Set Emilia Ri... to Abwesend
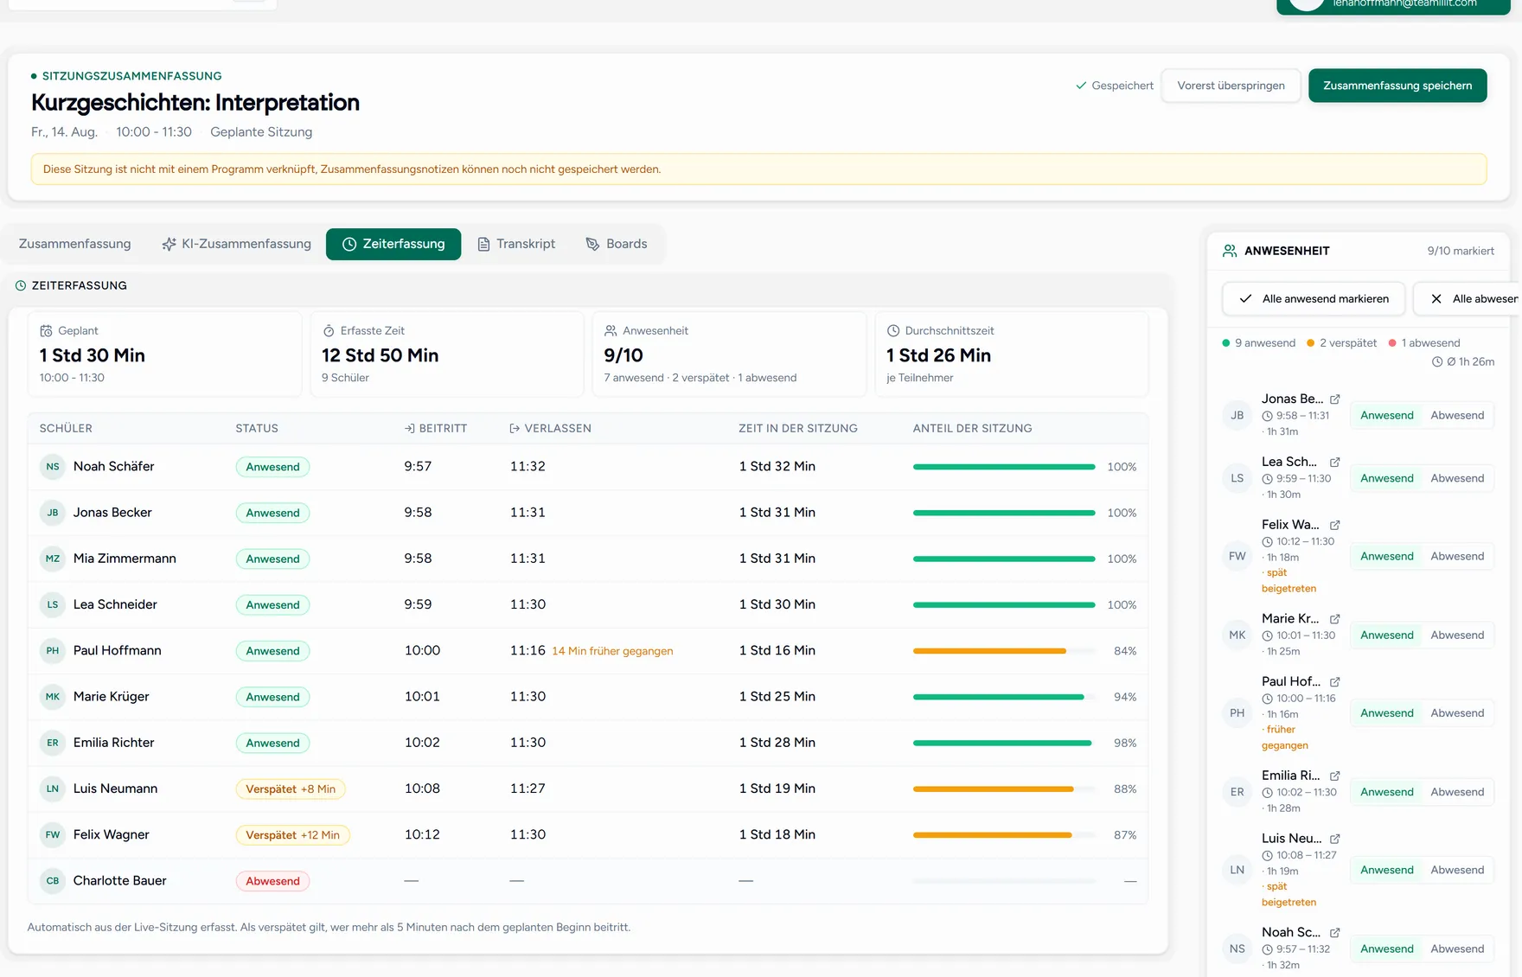1522x977 pixels. 1457,792
